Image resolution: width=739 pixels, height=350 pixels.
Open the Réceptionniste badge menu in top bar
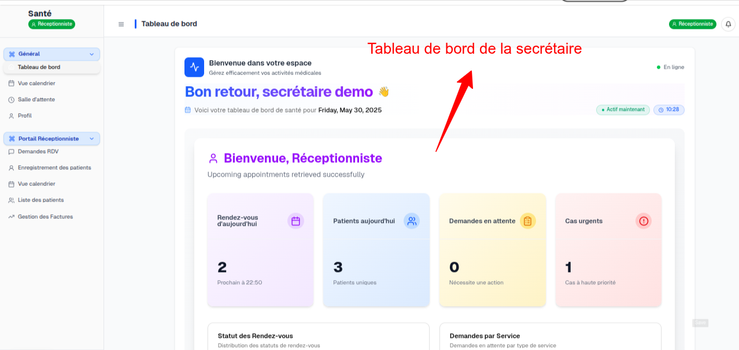coord(692,24)
